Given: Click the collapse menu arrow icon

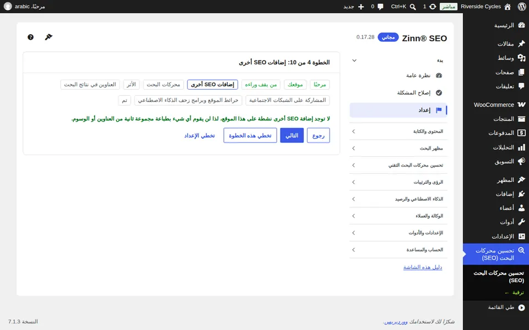Looking at the screenshot, I should tap(522, 307).
